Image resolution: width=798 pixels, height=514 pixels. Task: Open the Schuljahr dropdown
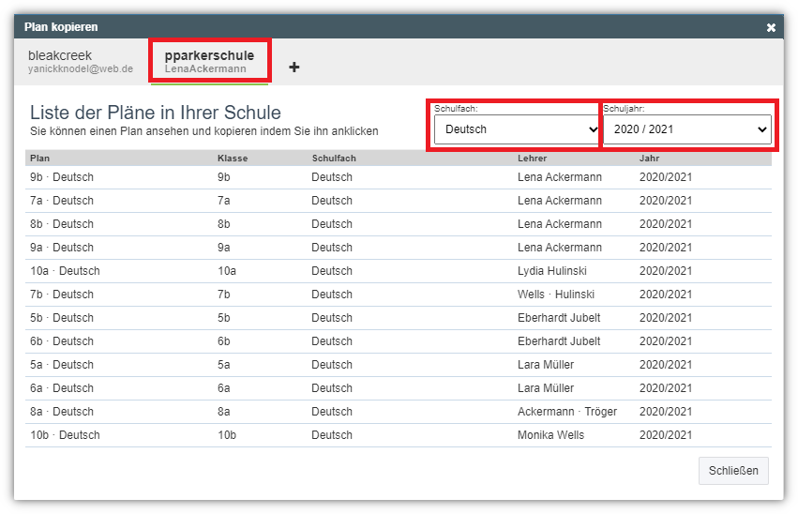pyautogui.click(x=687, y=129)
